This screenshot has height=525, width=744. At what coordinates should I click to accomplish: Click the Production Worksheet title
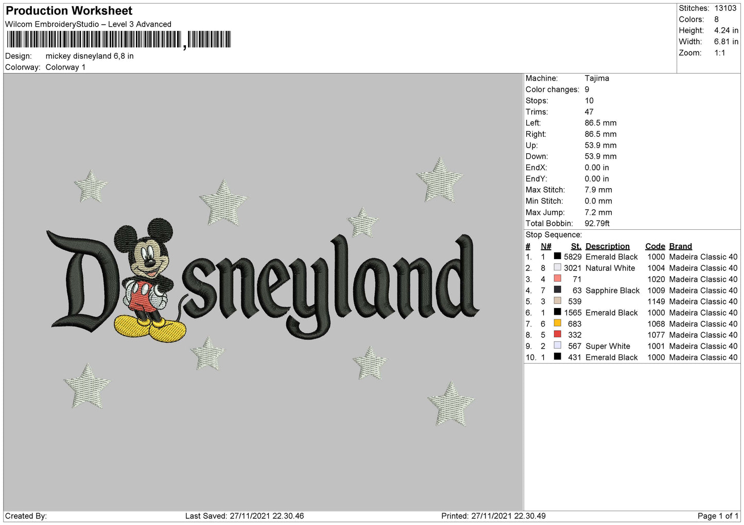(69, 11)
